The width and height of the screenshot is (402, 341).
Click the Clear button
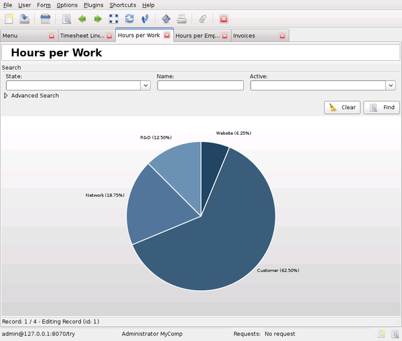point(342,107)
